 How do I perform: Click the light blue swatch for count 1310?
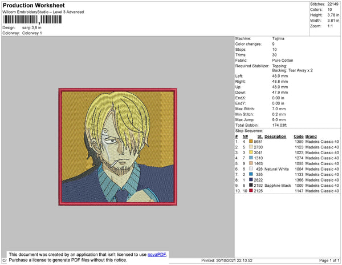(x=251, y=158)
